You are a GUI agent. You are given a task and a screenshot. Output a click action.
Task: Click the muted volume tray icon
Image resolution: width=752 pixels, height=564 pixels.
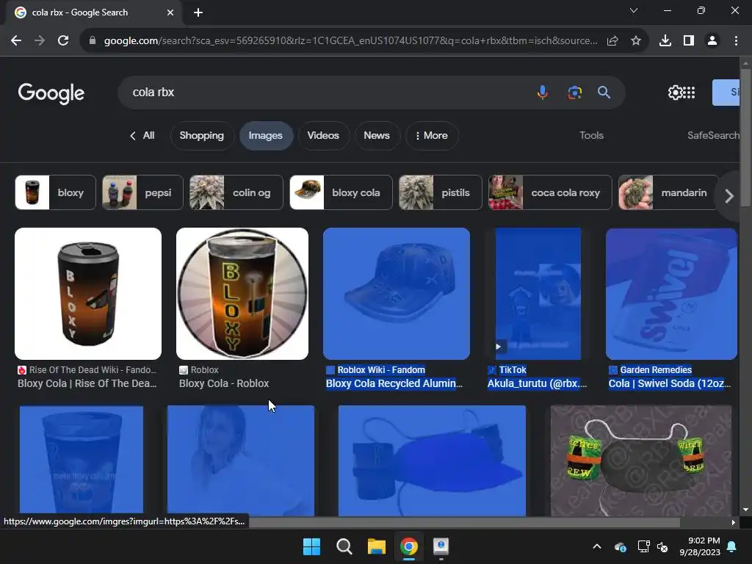(662, 546)
